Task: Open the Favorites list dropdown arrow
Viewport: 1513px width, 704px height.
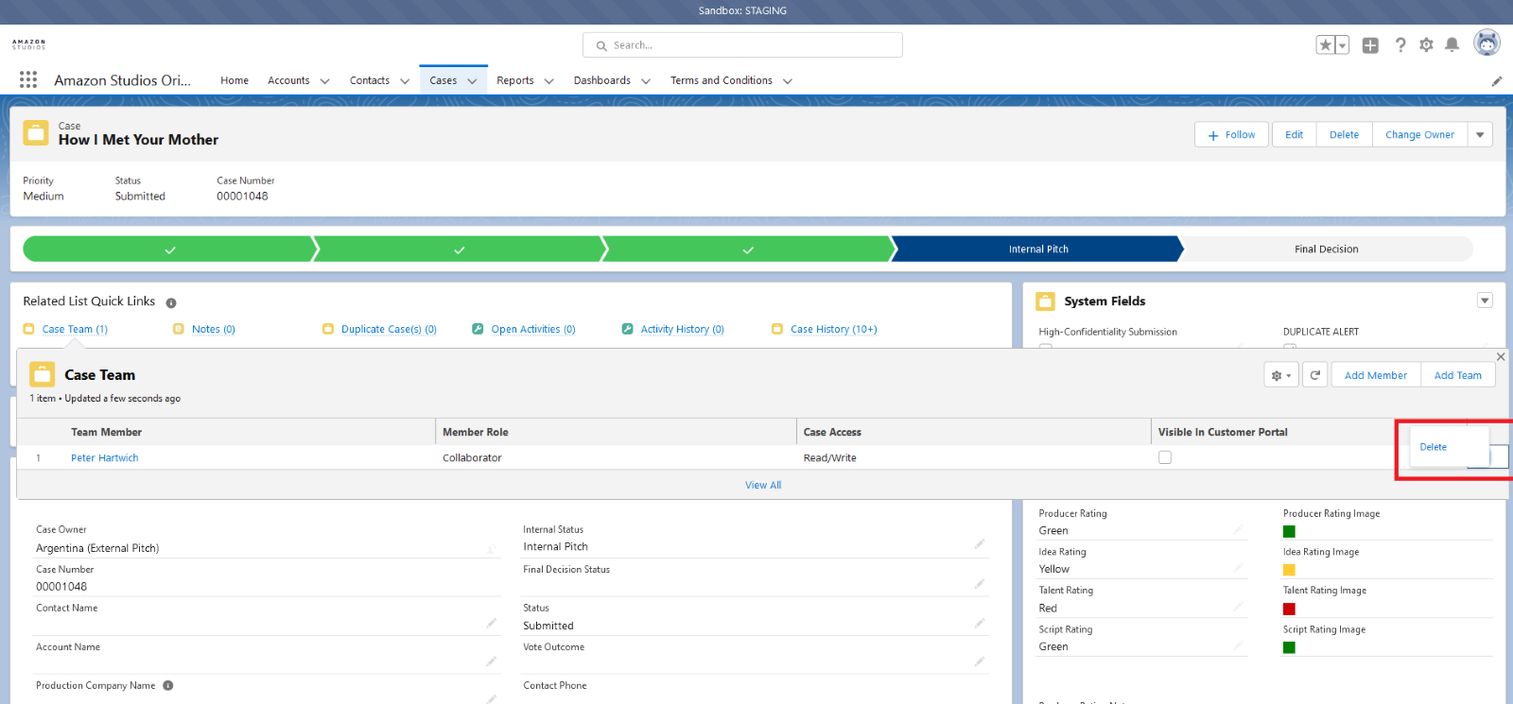Action: (1342, 45)
